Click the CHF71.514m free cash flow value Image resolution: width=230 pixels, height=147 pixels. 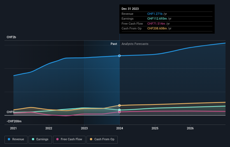(x=156, y=24)
